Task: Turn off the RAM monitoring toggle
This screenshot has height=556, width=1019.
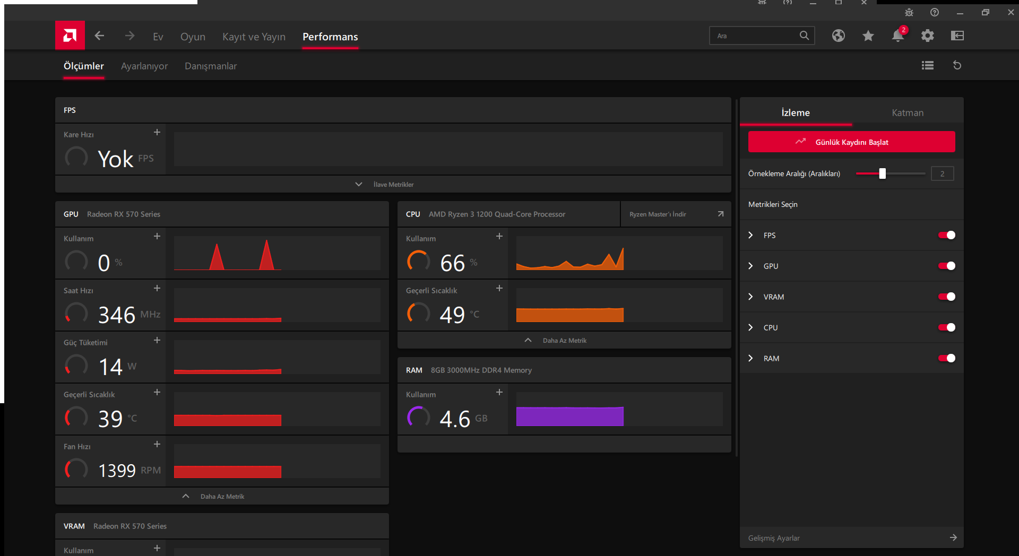Action: point(947,358)
